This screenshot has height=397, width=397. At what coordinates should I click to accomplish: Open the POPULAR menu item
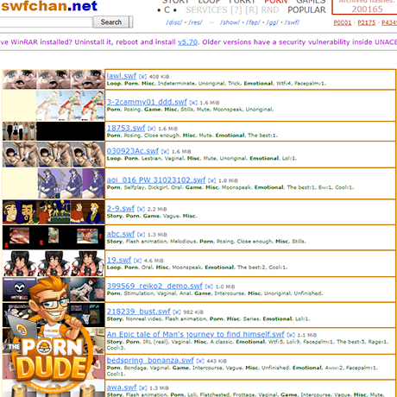coord(306,10)
